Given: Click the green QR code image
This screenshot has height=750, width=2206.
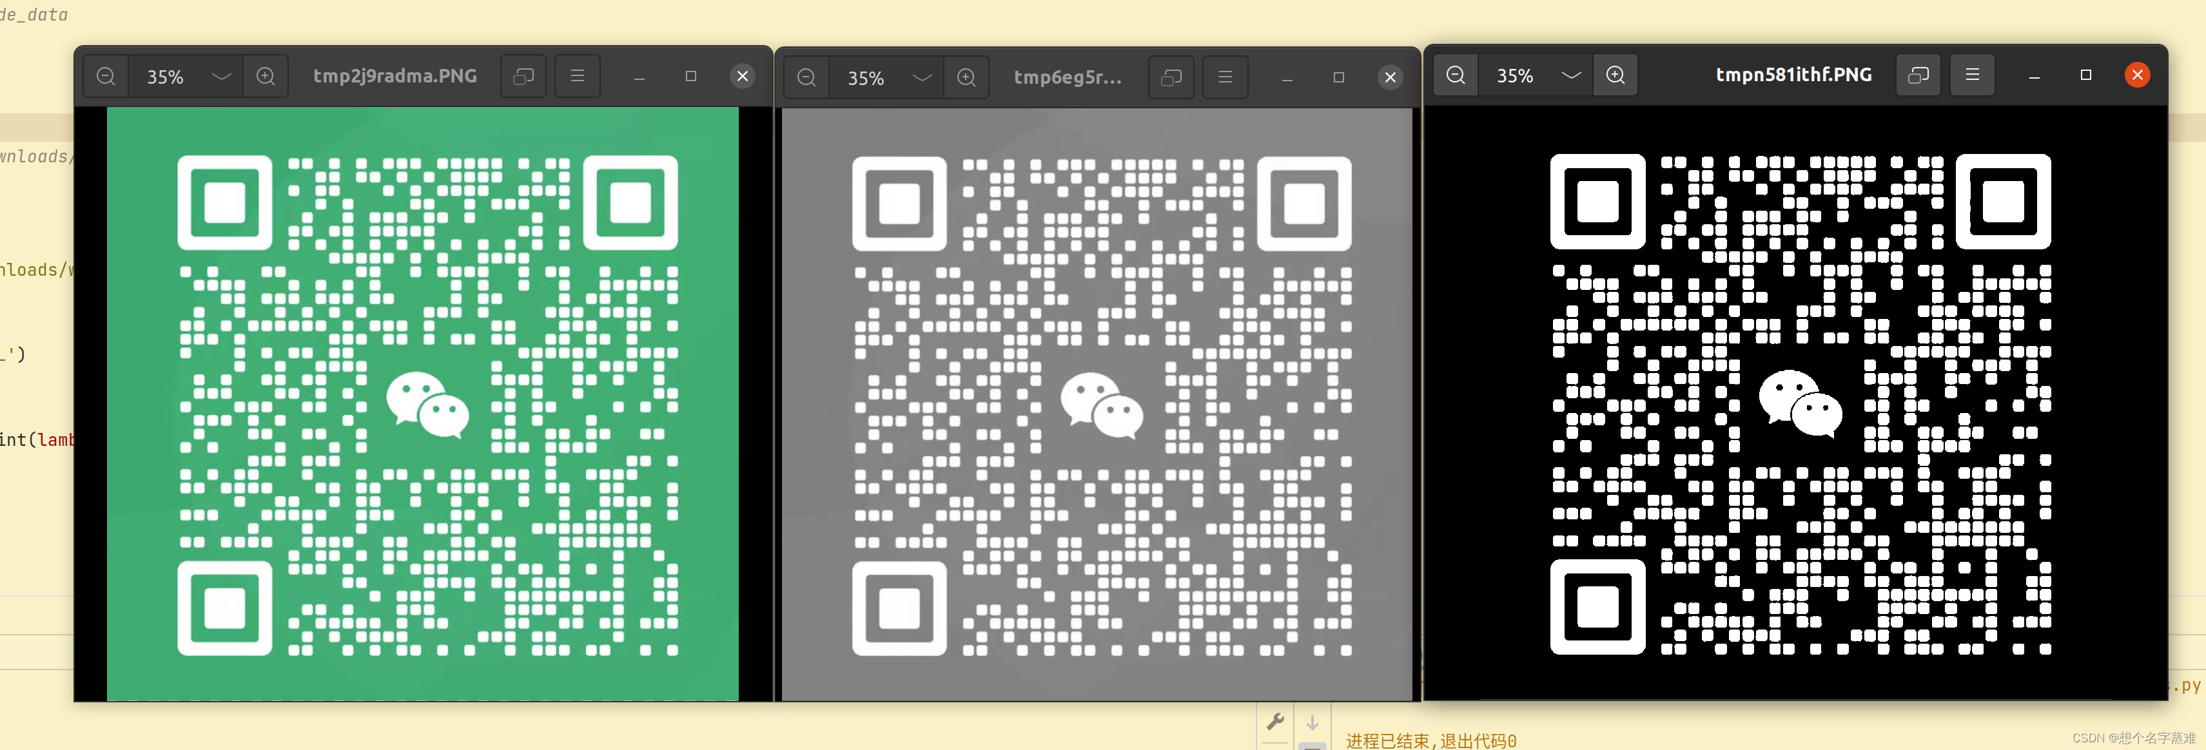Looking at the screenshot, I should [x=423, y=403].
